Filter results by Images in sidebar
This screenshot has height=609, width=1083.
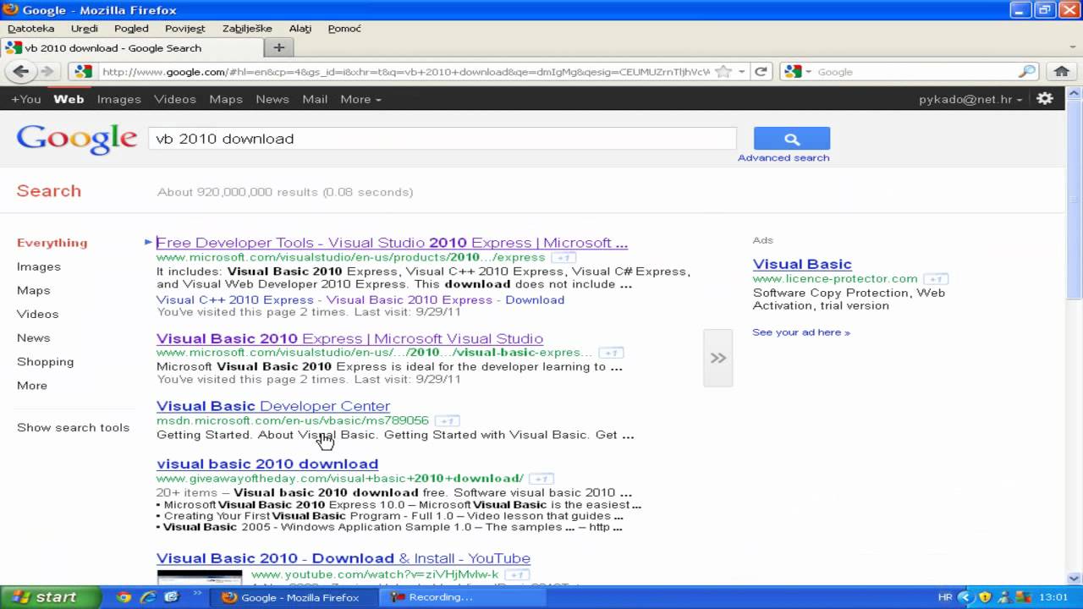39,266
